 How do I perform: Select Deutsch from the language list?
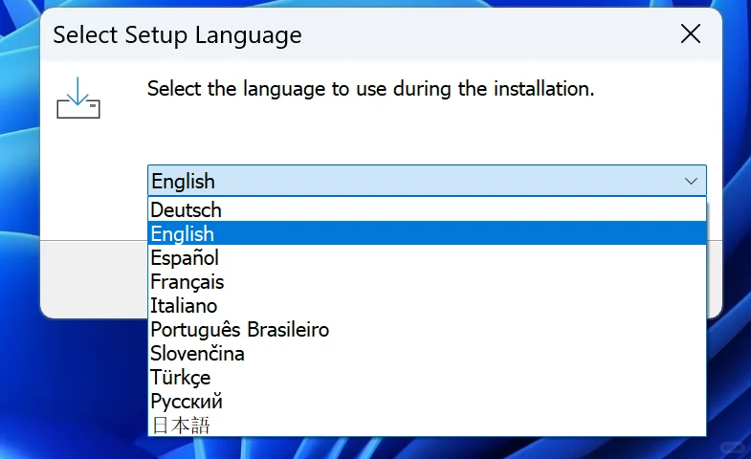point(427,209)
